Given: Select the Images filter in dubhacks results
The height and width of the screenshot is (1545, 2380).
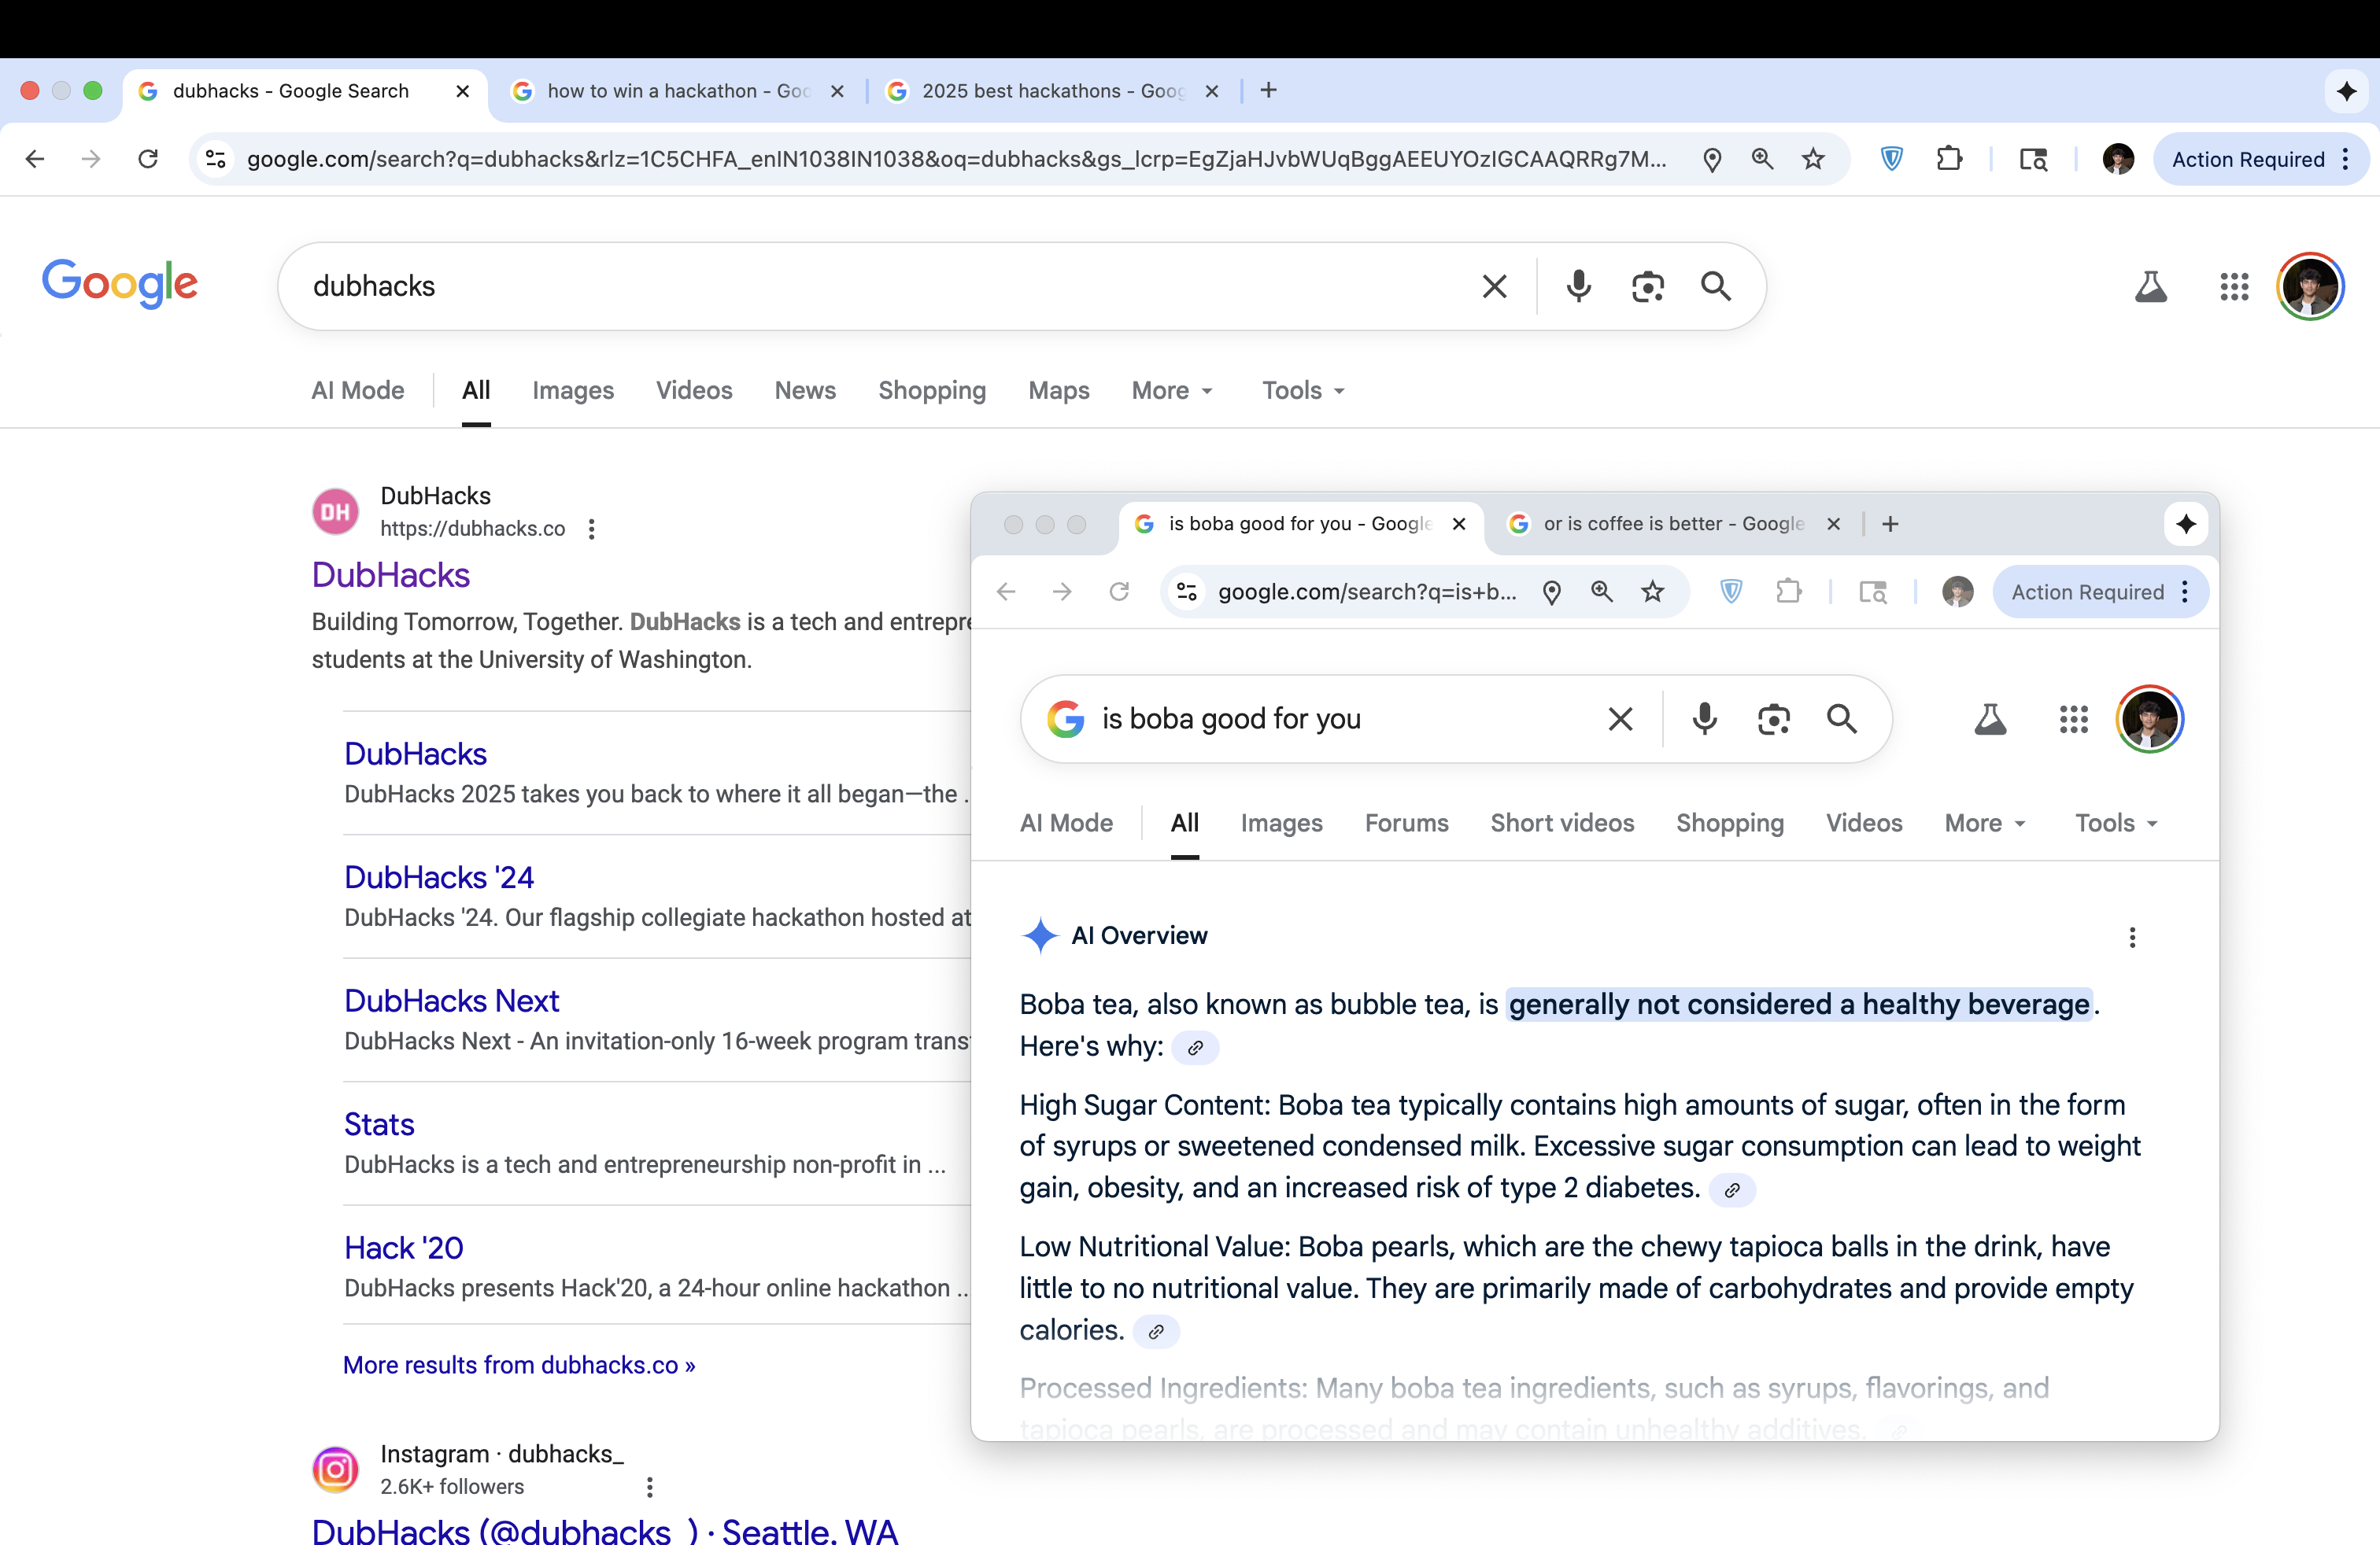Looking at the screenshot, I should (573, 391).
